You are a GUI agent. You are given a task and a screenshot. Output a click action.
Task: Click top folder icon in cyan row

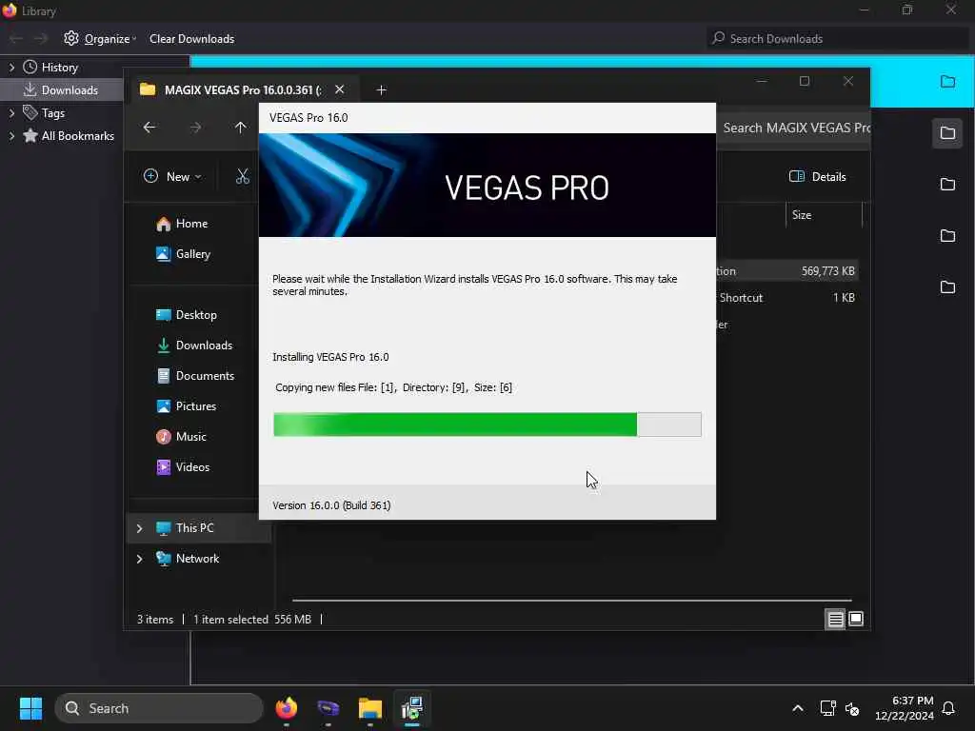[947, 82]
